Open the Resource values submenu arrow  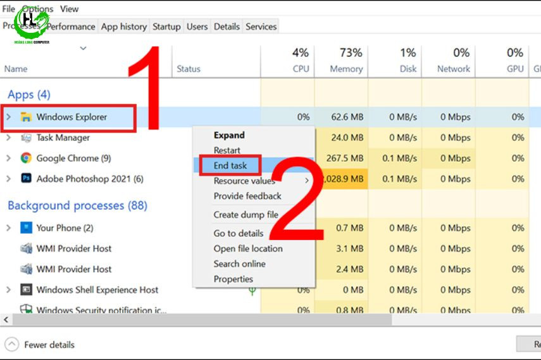[307, 181]
